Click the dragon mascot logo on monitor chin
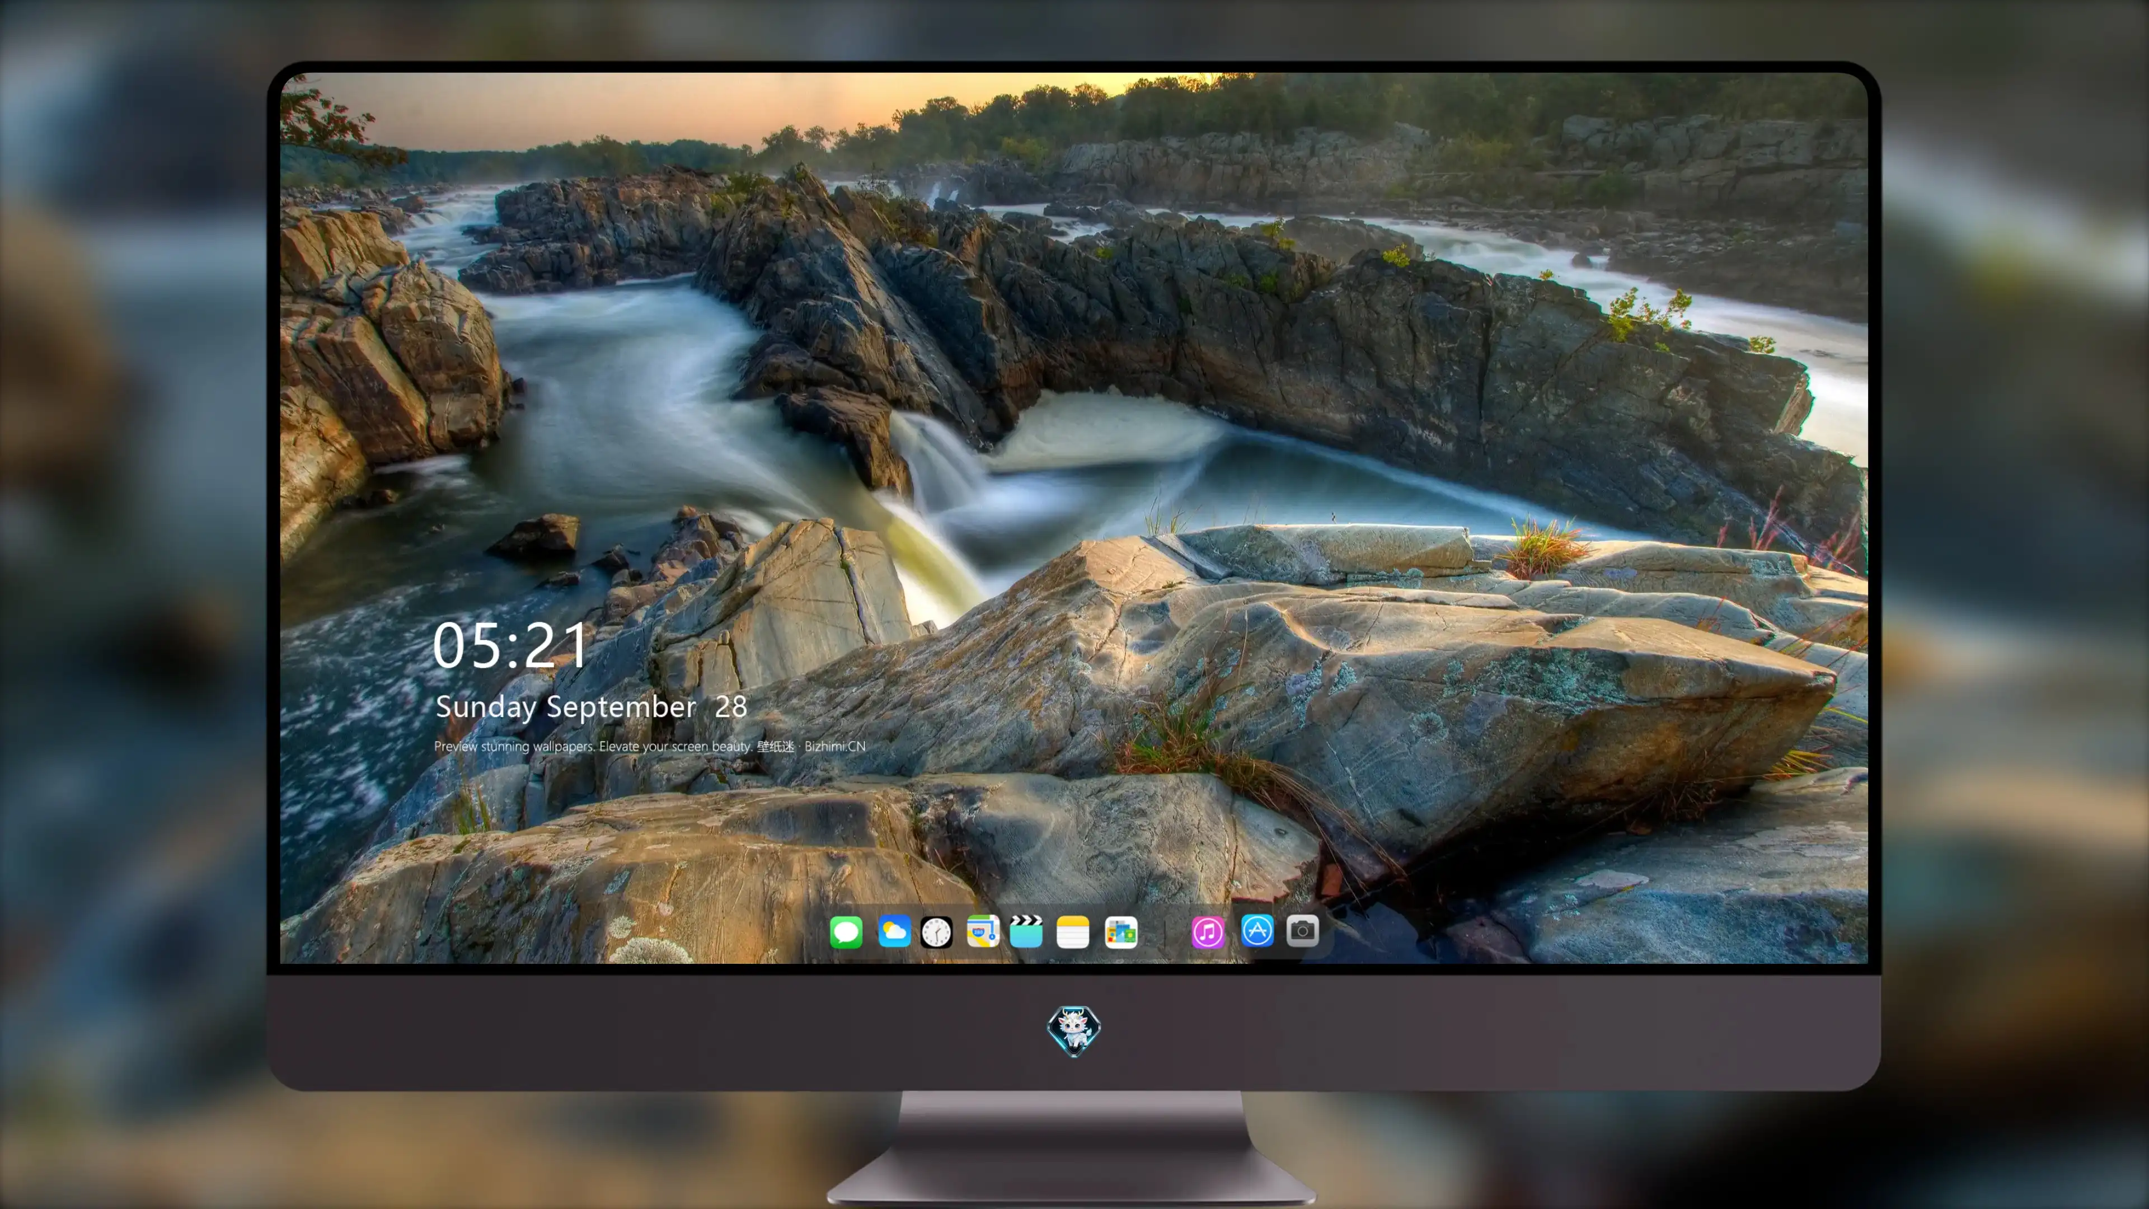This screenshot has height=1209, width=2149. point(1074,1030)
